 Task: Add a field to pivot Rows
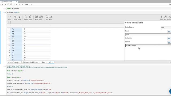point(169,31)
